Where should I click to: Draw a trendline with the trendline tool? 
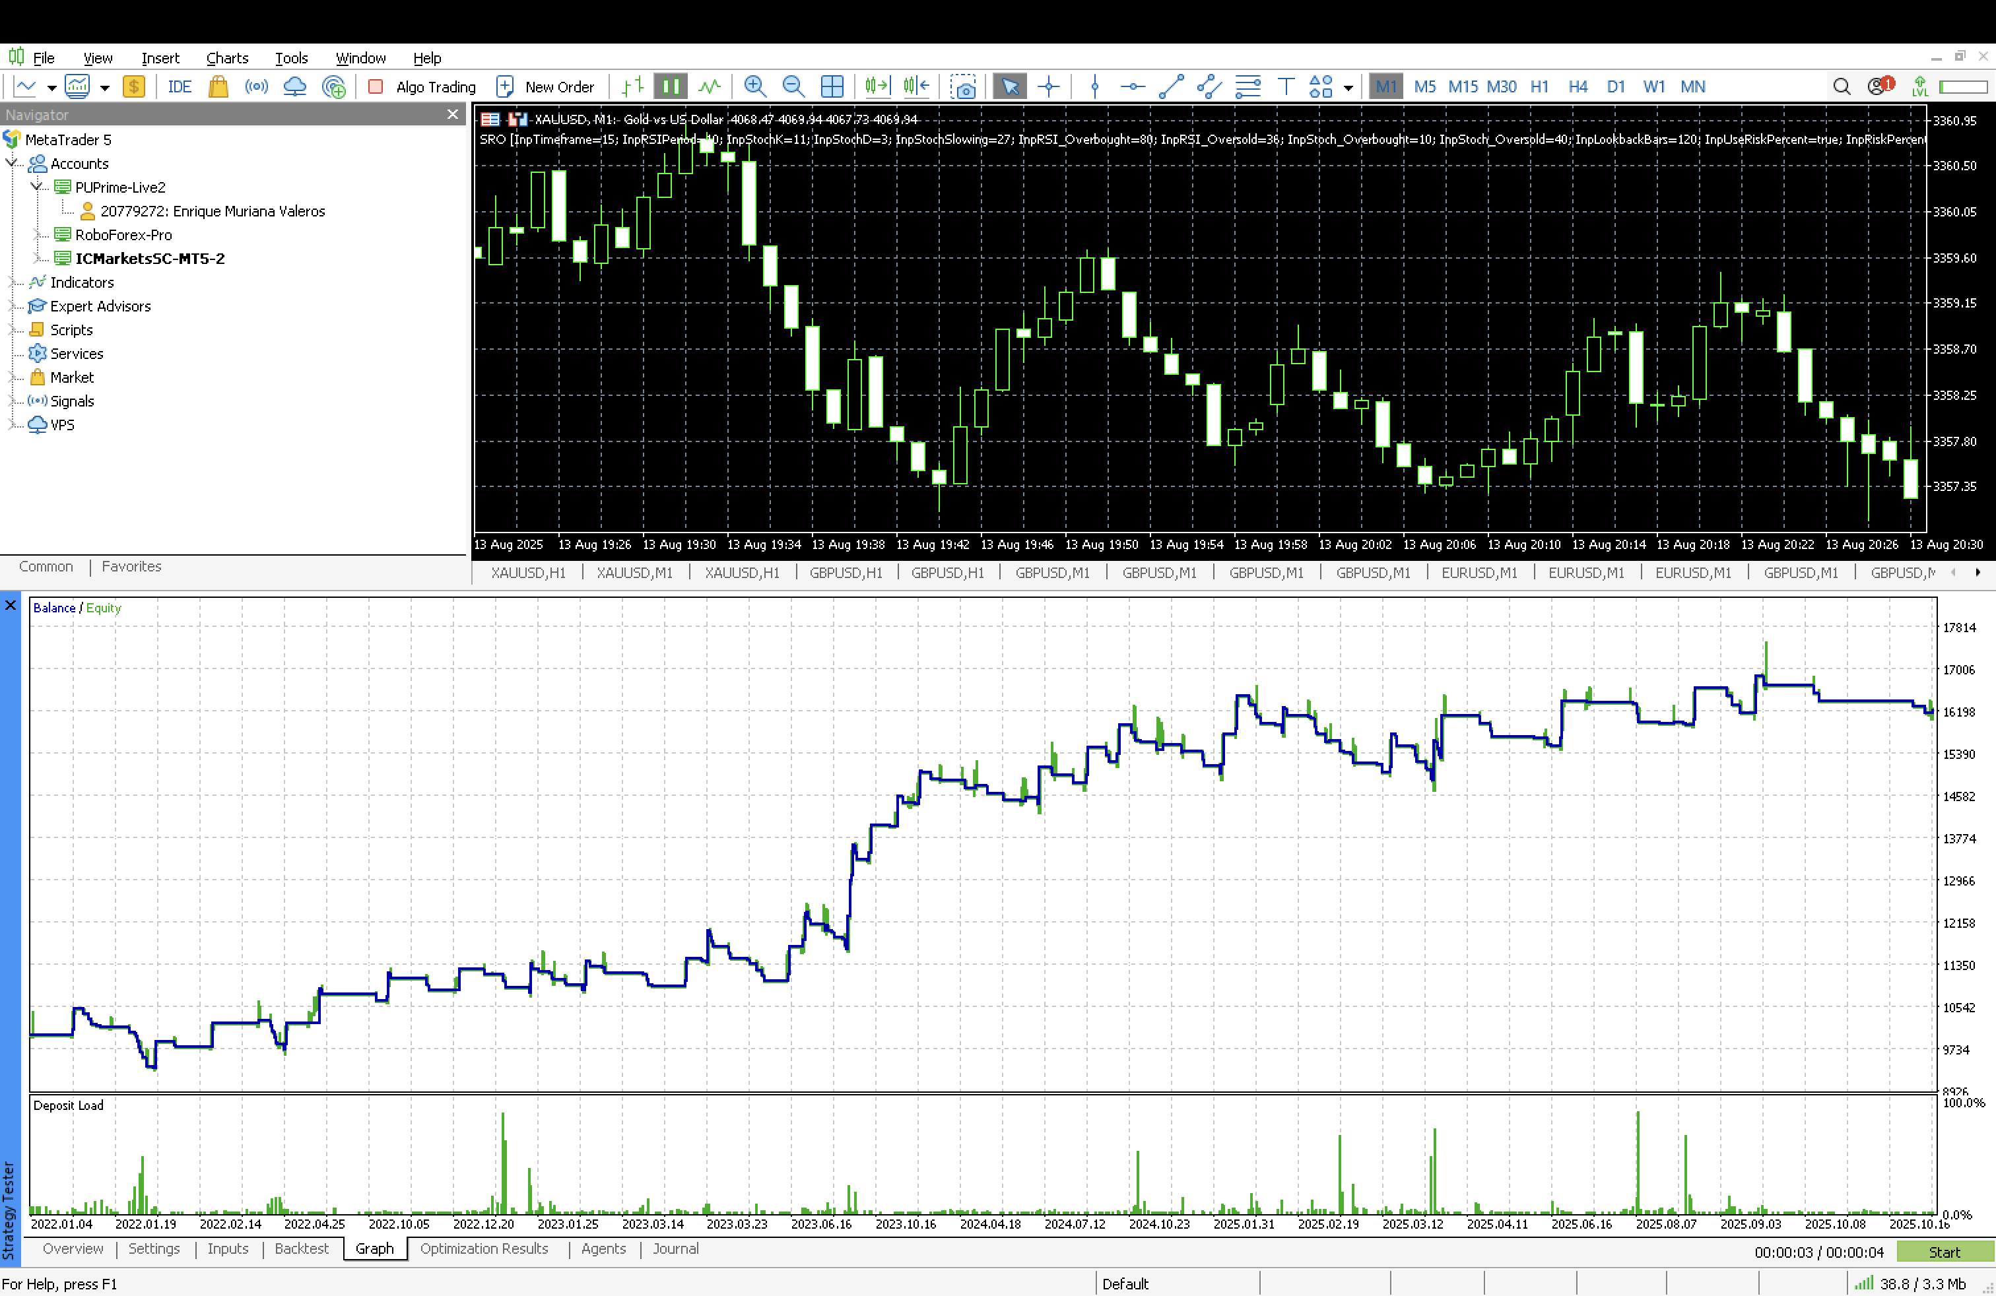pyautogui.click(x=1171, y=86)
